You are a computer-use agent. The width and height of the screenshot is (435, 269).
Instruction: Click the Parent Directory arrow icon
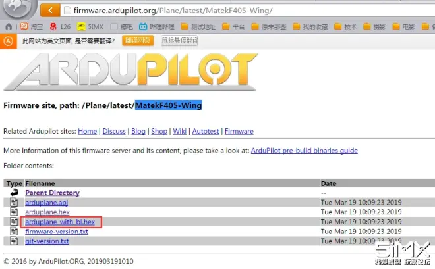pyautogui.click(x=14, y=192)
